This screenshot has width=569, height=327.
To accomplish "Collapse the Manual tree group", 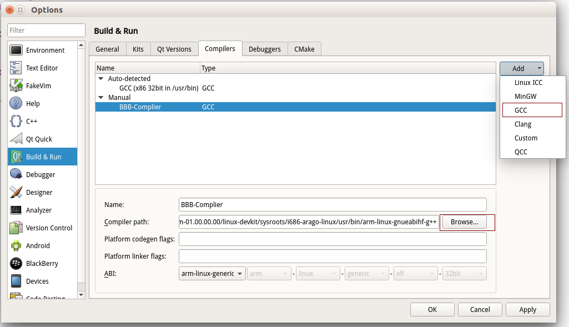I will click(101, 97).
